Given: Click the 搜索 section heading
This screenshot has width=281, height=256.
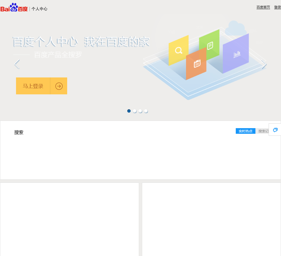Looking at the screenshot, I should (19, 132).
